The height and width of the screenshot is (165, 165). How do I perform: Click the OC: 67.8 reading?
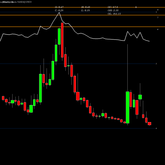coord(113,7)
